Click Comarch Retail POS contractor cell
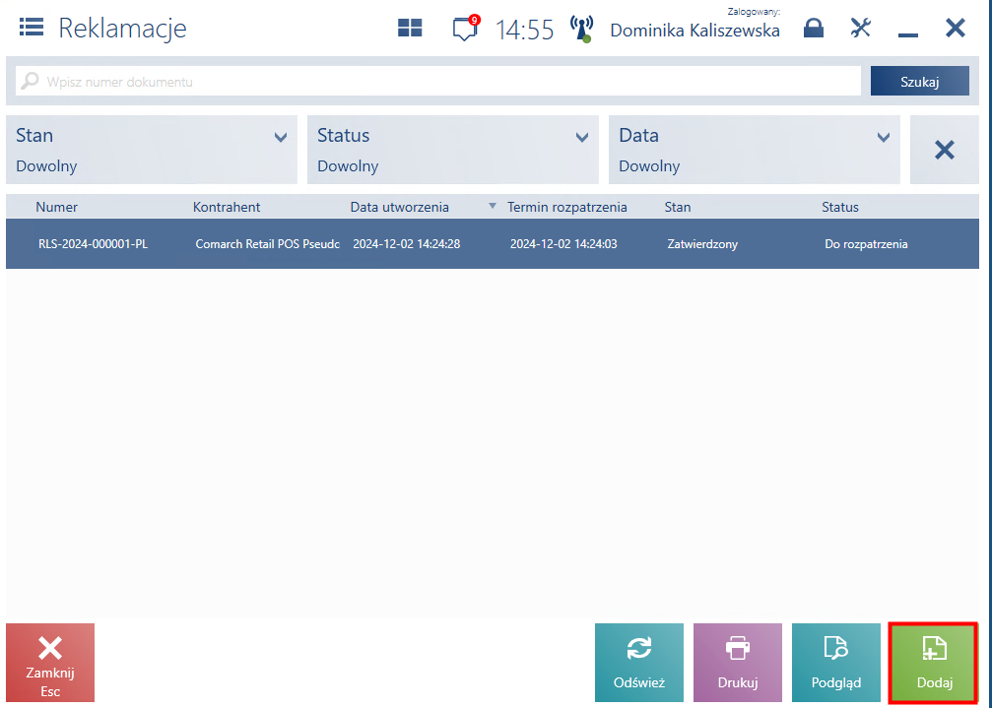This screenshot has height=708, width=992. [268, 244]
